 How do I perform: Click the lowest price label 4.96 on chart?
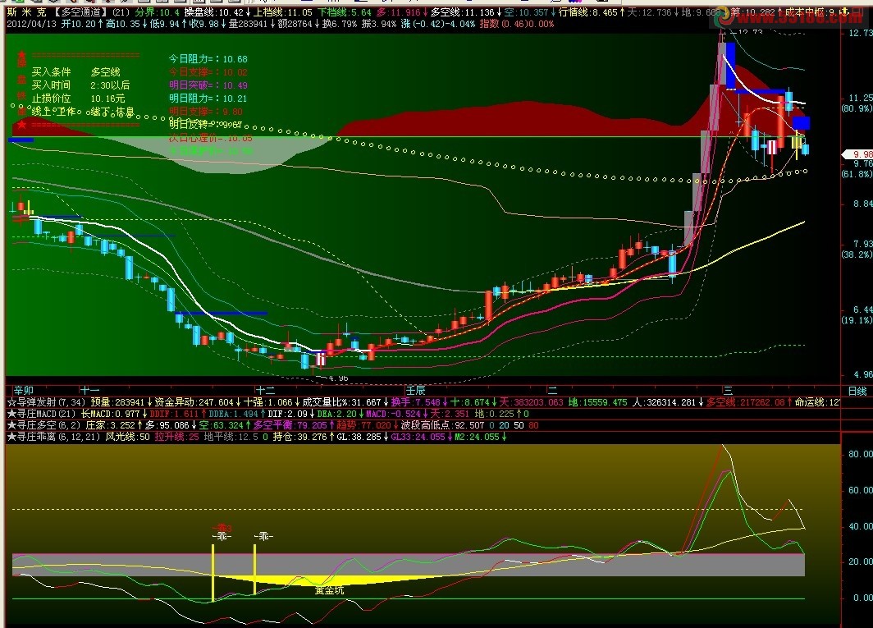339,378
